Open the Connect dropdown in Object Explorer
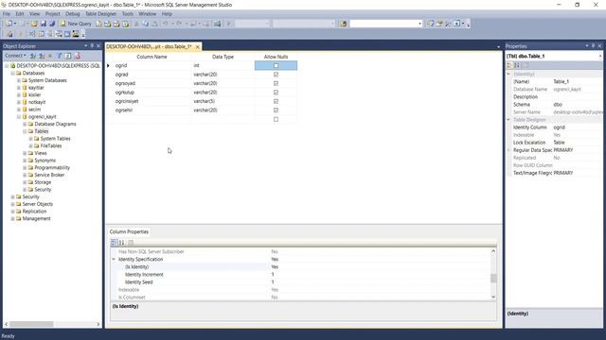The width and height of the screenshot is (606, 340). point(15,56)
